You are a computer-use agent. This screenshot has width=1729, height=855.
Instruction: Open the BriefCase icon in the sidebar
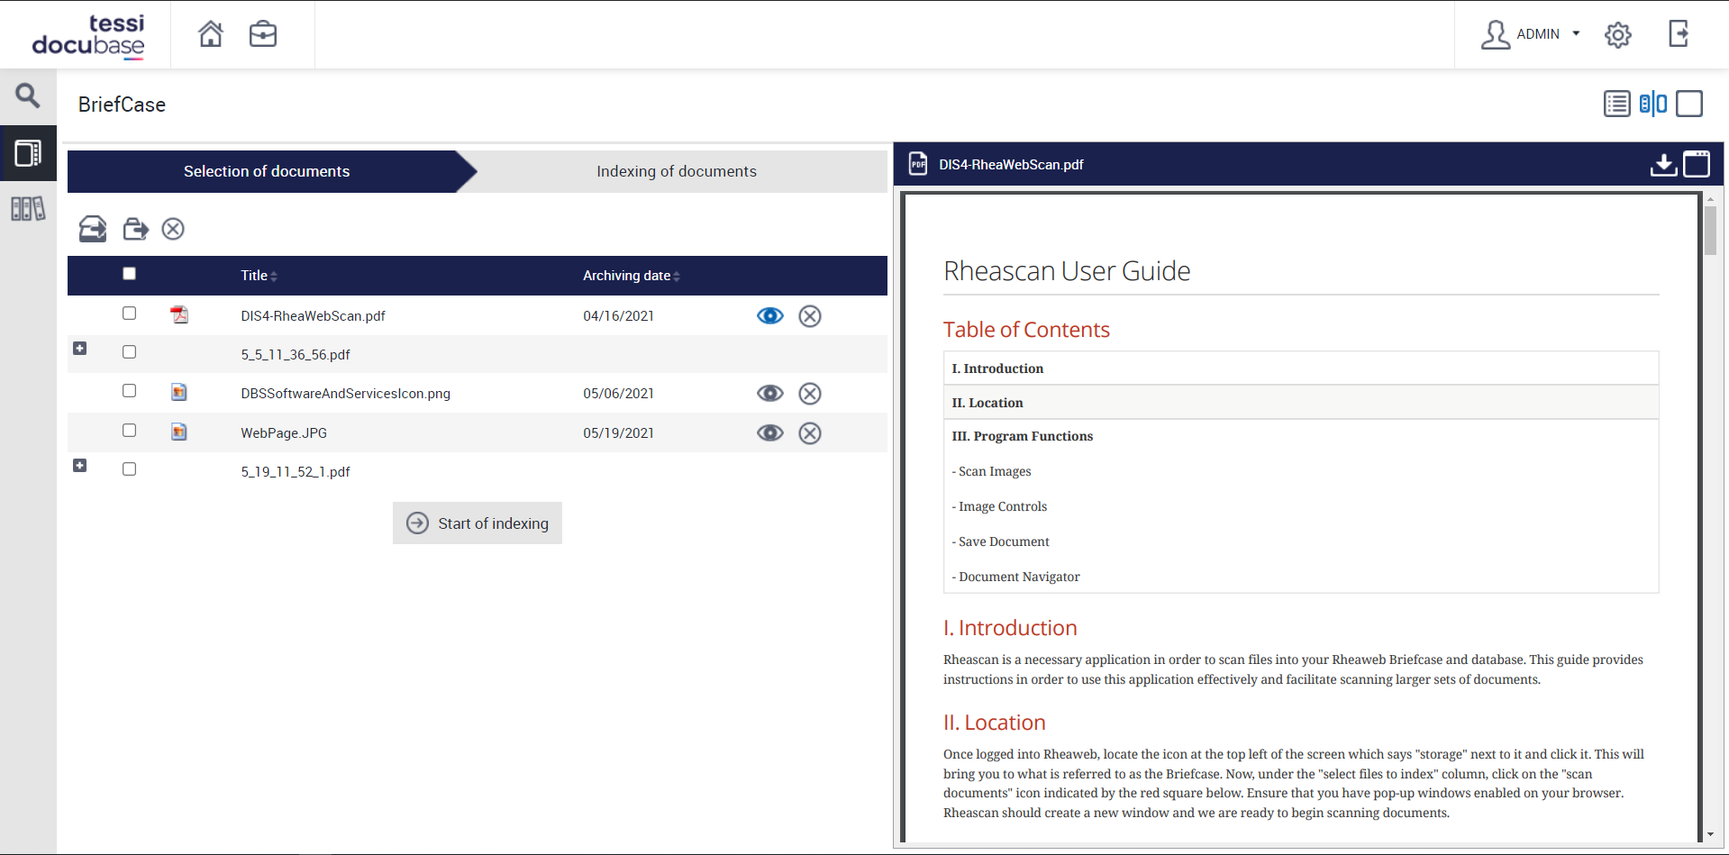click(x=28, y=153)
